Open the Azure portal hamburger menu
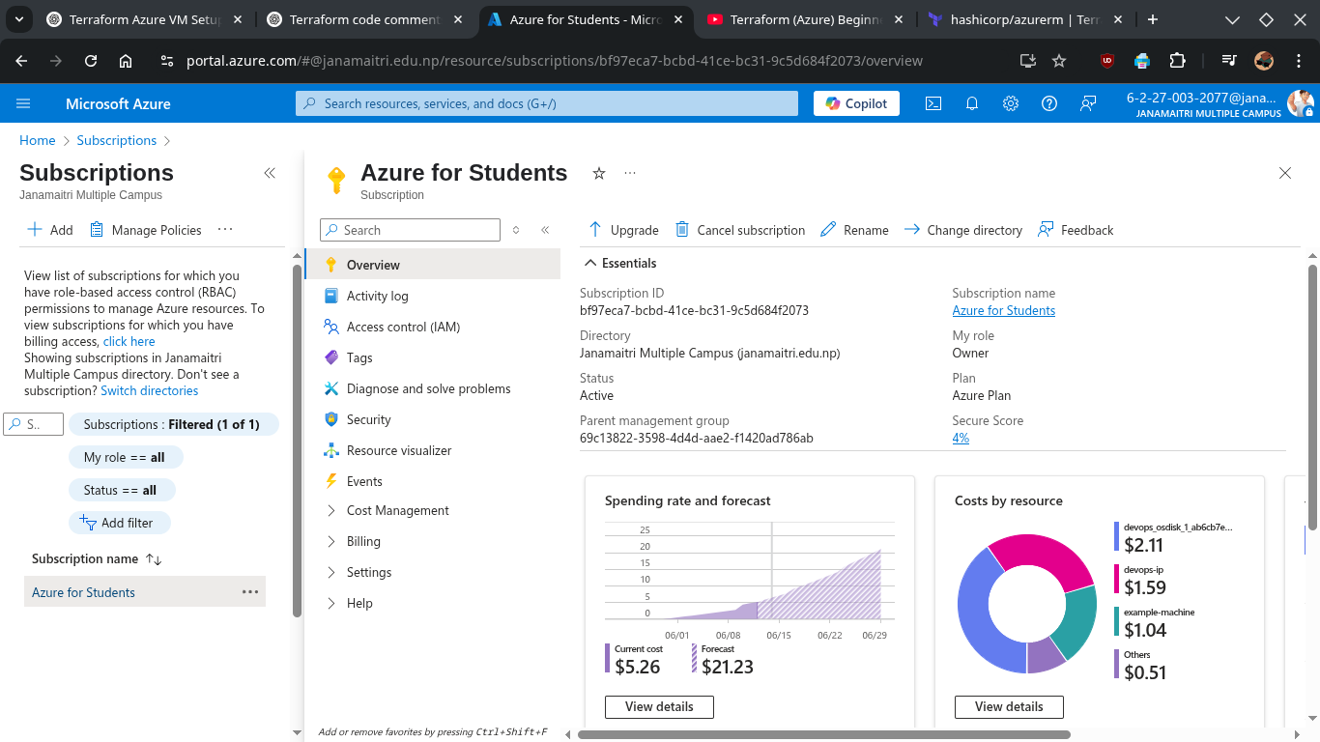Image resolution: width=1320 pixels, height=742 pixels. (x=24, y=103)
